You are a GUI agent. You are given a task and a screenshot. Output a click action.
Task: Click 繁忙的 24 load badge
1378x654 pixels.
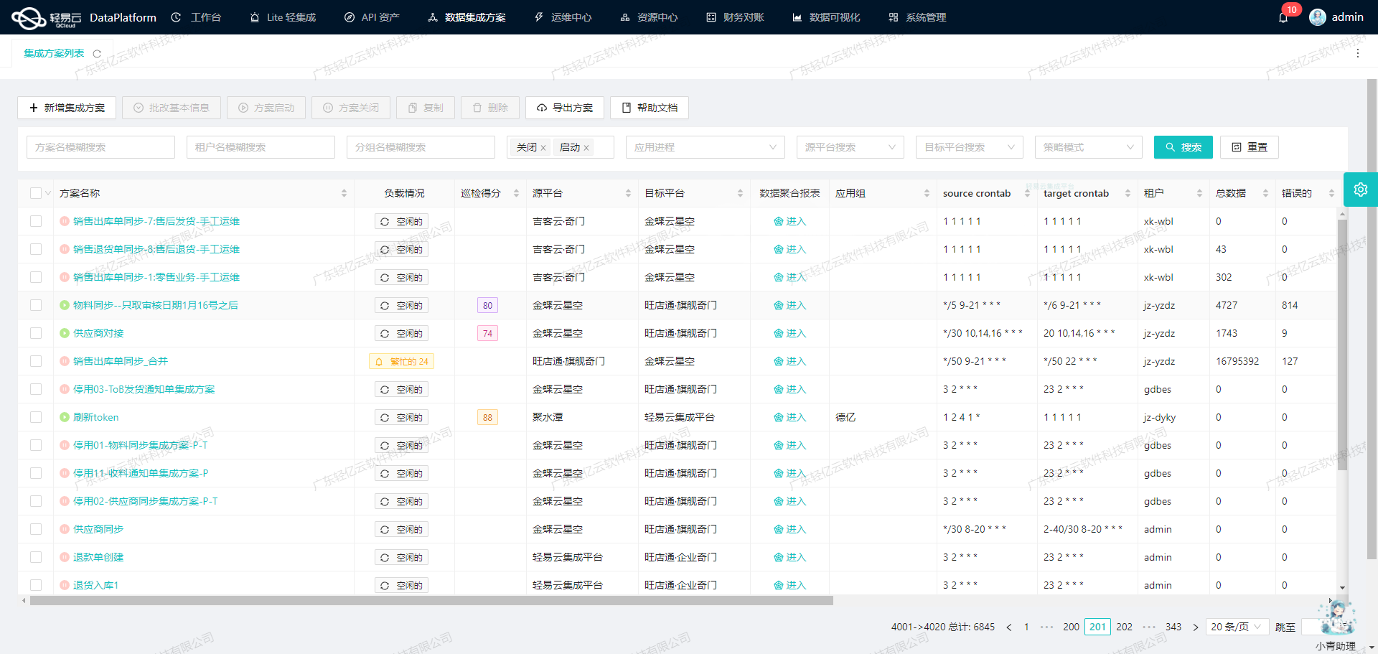tap(401, 361)
